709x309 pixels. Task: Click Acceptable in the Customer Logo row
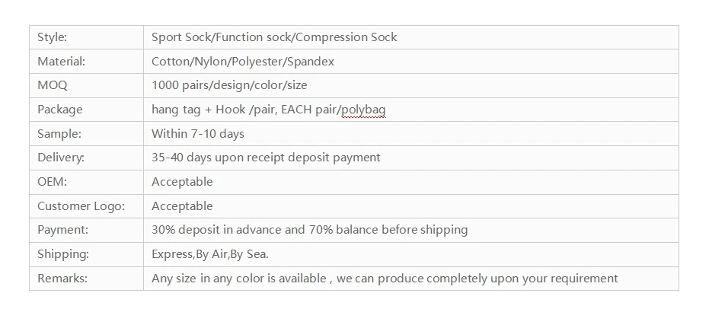182,206
